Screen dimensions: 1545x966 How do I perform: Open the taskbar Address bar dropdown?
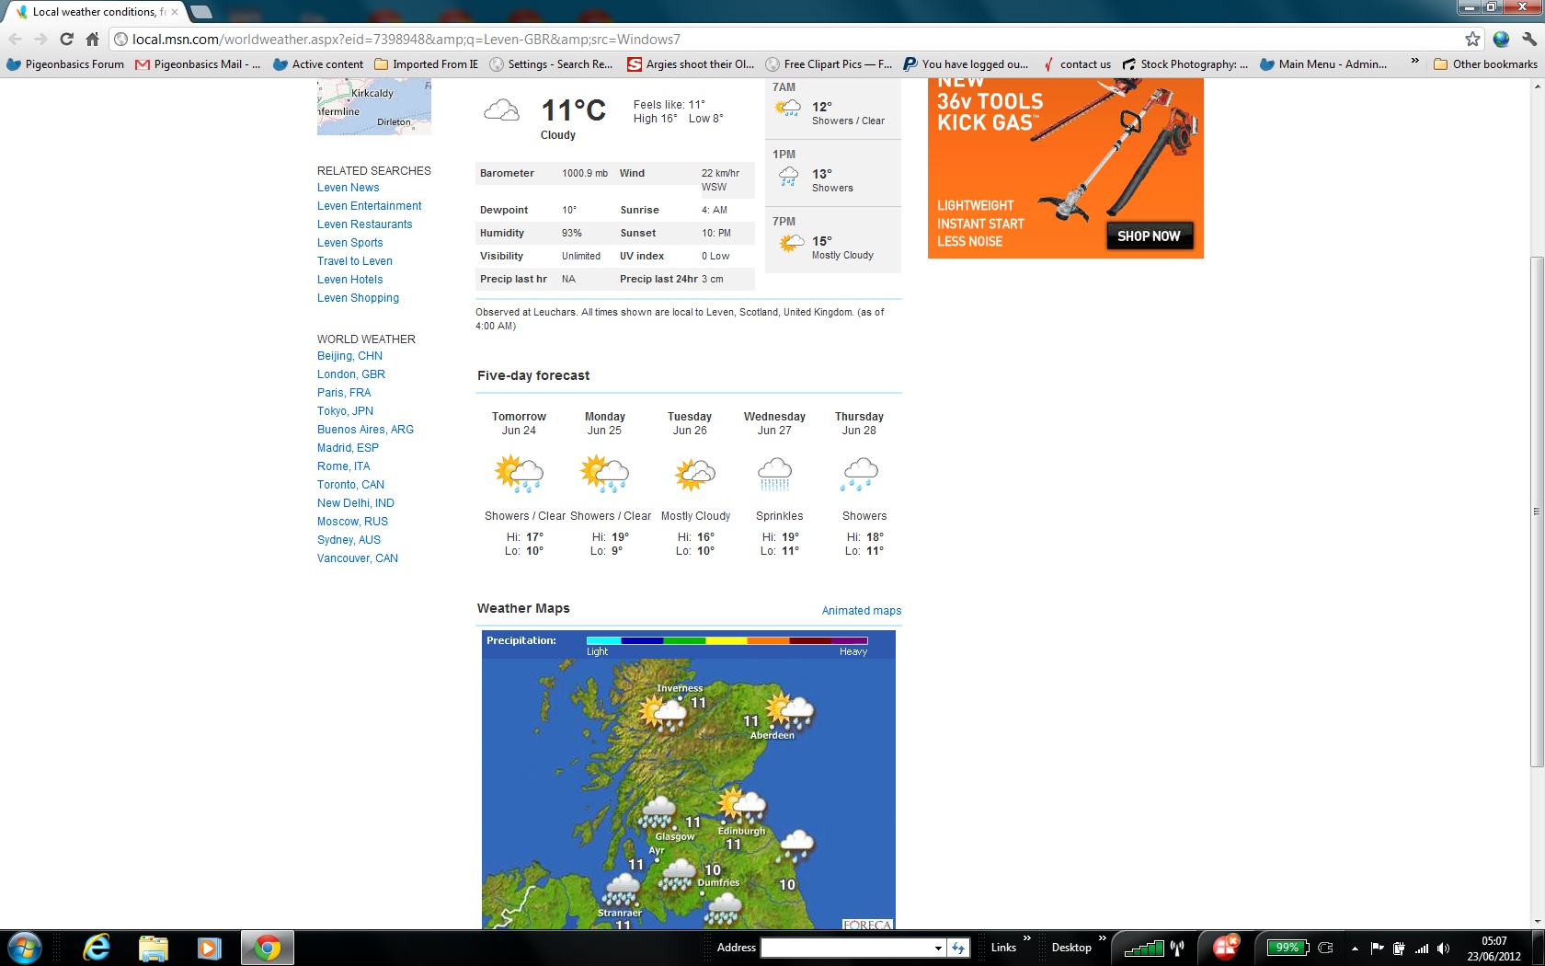(938, 949)
